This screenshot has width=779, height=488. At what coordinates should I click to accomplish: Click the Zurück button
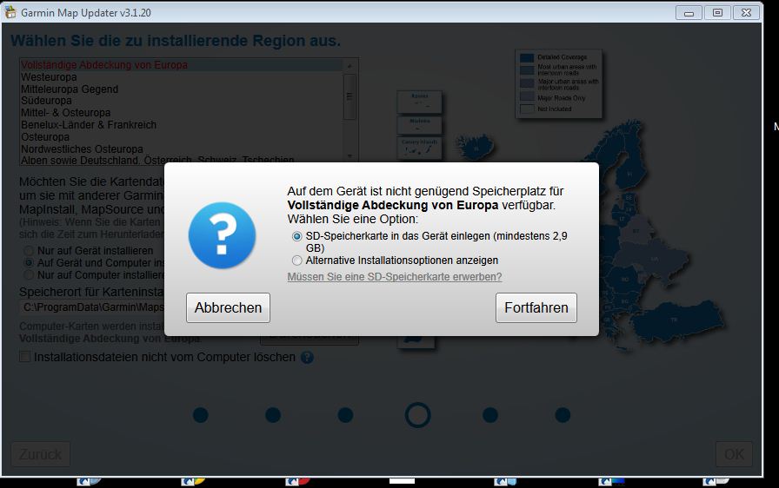pos(41,454)
